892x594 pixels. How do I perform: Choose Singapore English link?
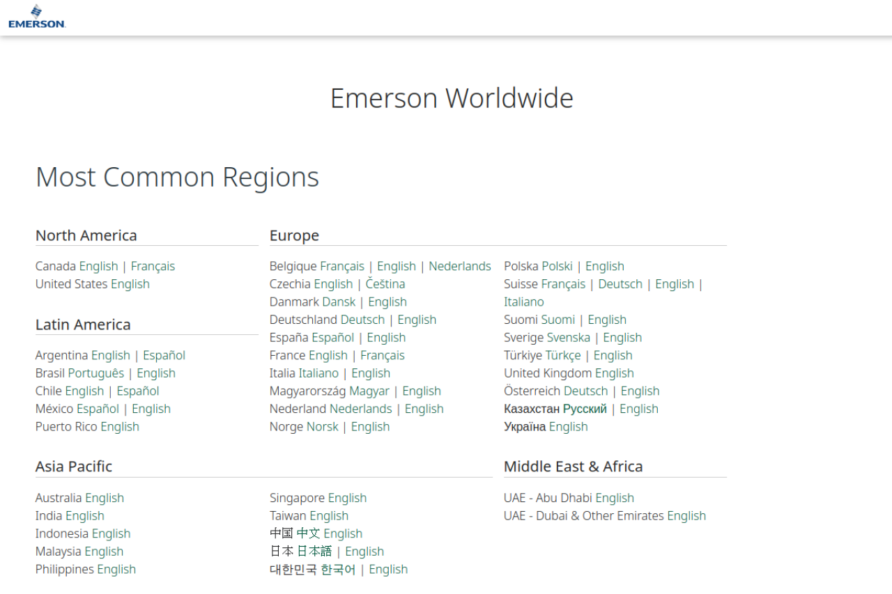pyautogui.click(x=347, y=498)
